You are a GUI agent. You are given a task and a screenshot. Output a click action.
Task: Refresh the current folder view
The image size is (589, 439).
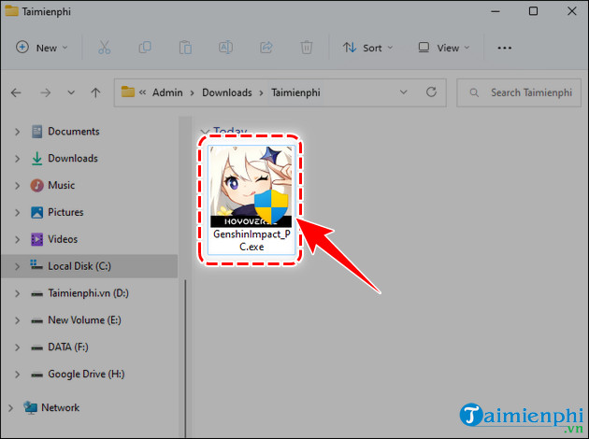pyautogui.click(x=431, y=92)
